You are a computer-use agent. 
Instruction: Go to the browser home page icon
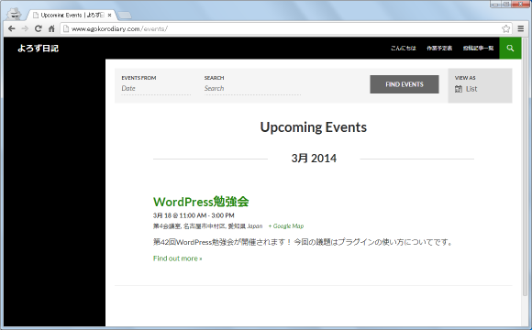[x=51, y=28]
